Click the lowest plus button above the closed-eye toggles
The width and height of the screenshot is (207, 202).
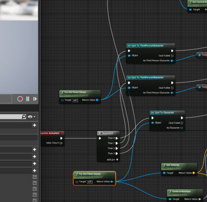(34, 171)
